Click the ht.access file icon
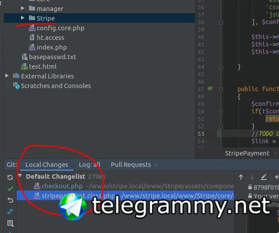The width and height of the screenshot is (279, 233). pyautogui.click(x=32, y=38)
